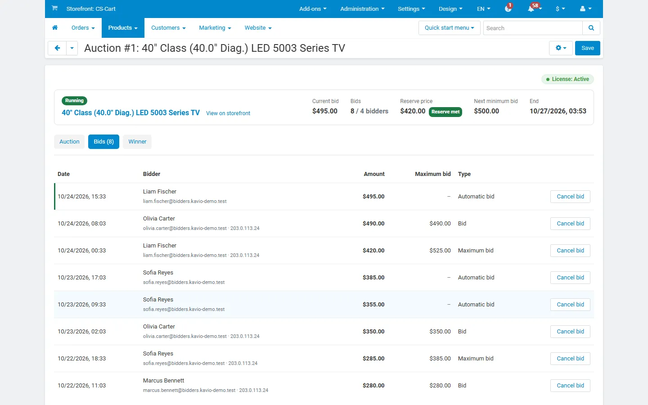The height and width of the screenshot is (405, 648).
Task: Open the Orders menu
Action: pos(83,28)
